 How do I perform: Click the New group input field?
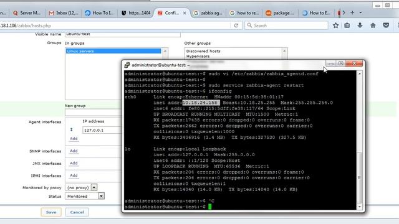(x=93, y=112)
